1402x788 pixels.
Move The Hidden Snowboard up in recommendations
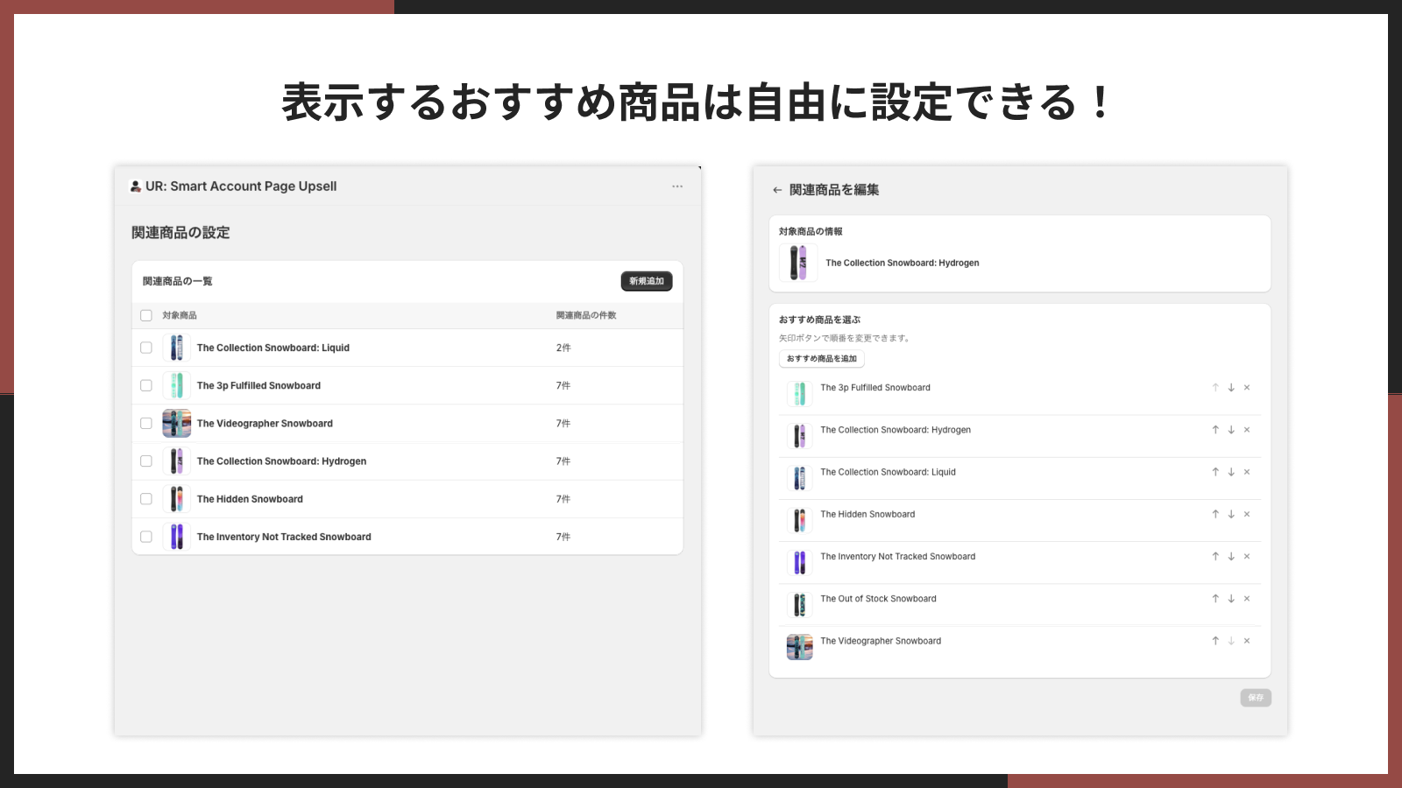pos(1215,514)
